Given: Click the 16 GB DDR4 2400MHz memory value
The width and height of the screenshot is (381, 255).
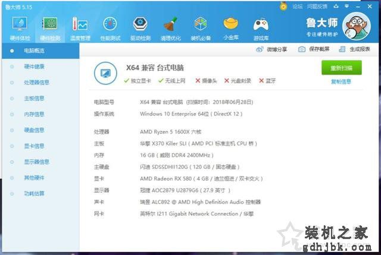Looking at the screenshot, I should coord(177,155).
